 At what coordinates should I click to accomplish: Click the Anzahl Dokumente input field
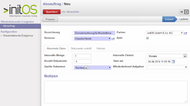coord(83,62)
